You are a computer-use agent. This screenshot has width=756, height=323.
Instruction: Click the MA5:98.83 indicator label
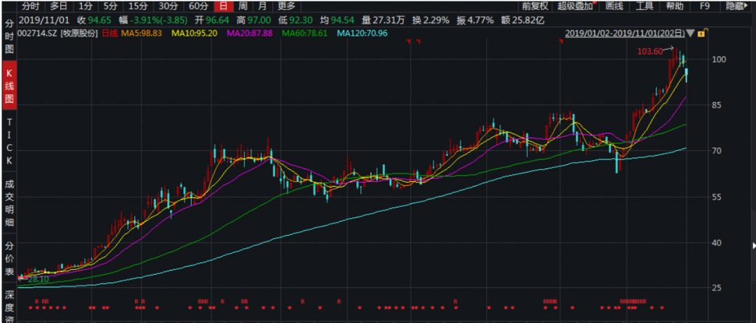[x=141, y=34]
